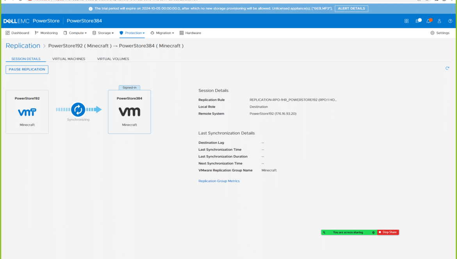
Task: Expand the Compute dropdown menu
Action: [75, 33]
